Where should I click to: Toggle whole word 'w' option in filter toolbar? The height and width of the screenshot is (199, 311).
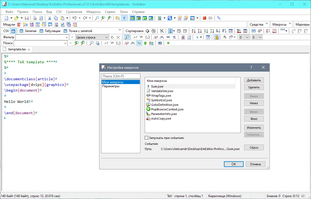[x=162, y=37]
